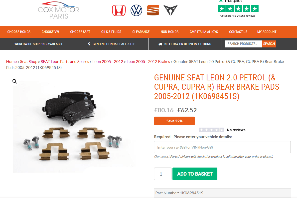Click the orange Search button
The image size is (297, 198).
pos(269,44)
